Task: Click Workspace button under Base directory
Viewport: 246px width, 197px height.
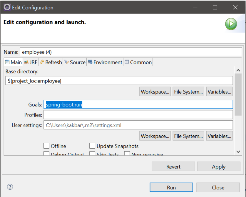Action: (x=155, y=92)
